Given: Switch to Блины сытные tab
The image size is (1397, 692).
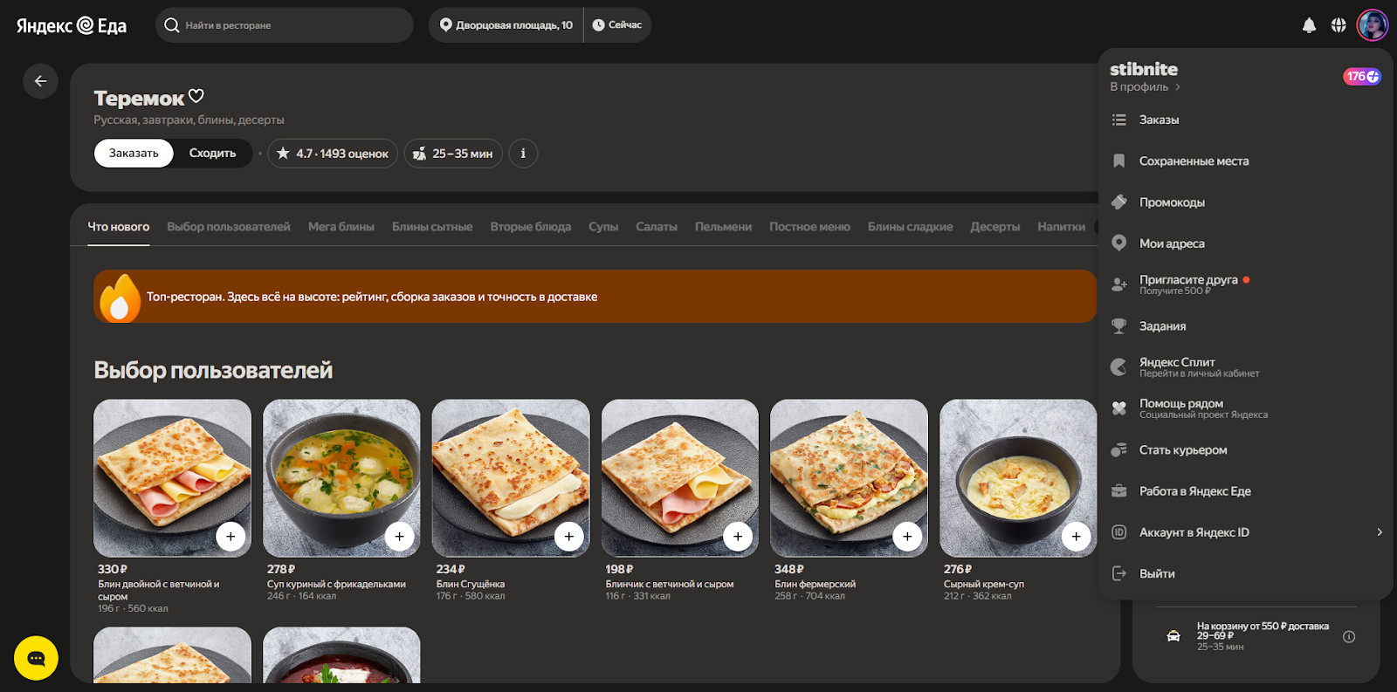Looking at the screenshot, I should (432, 227).
